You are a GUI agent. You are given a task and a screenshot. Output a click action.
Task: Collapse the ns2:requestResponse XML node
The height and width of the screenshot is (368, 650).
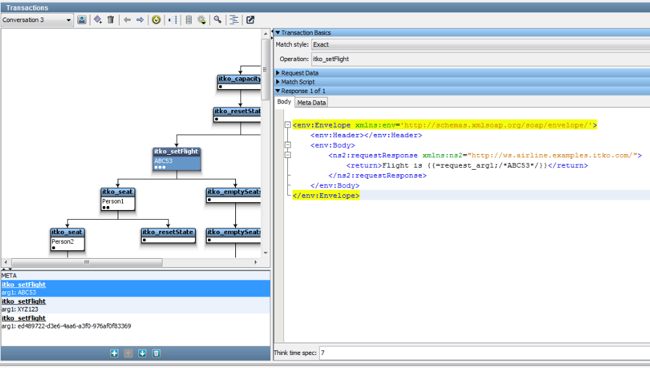(288, 155)
